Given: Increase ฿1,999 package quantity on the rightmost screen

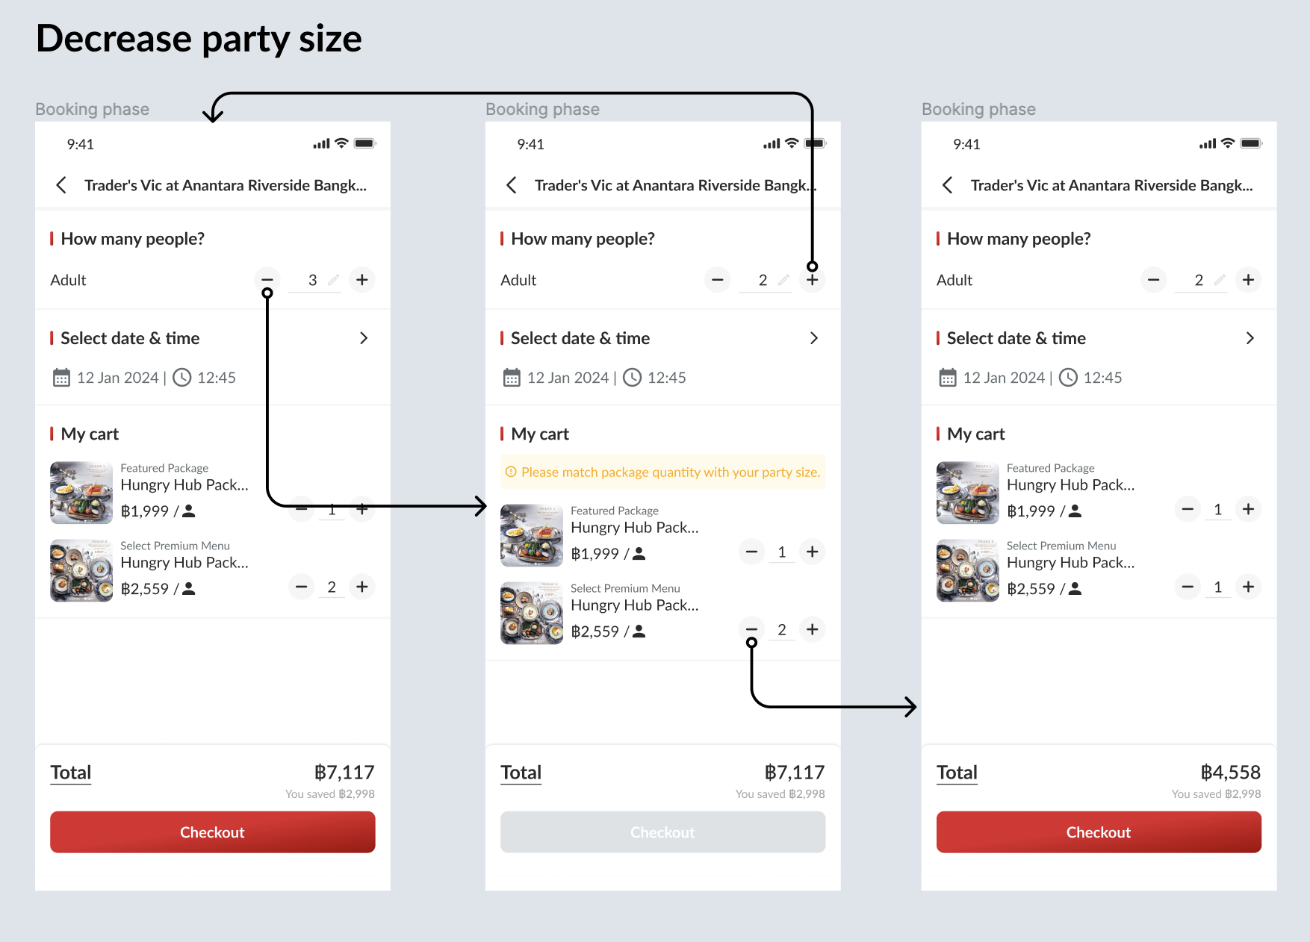Looking at the screenshot, I should 1248,510.
